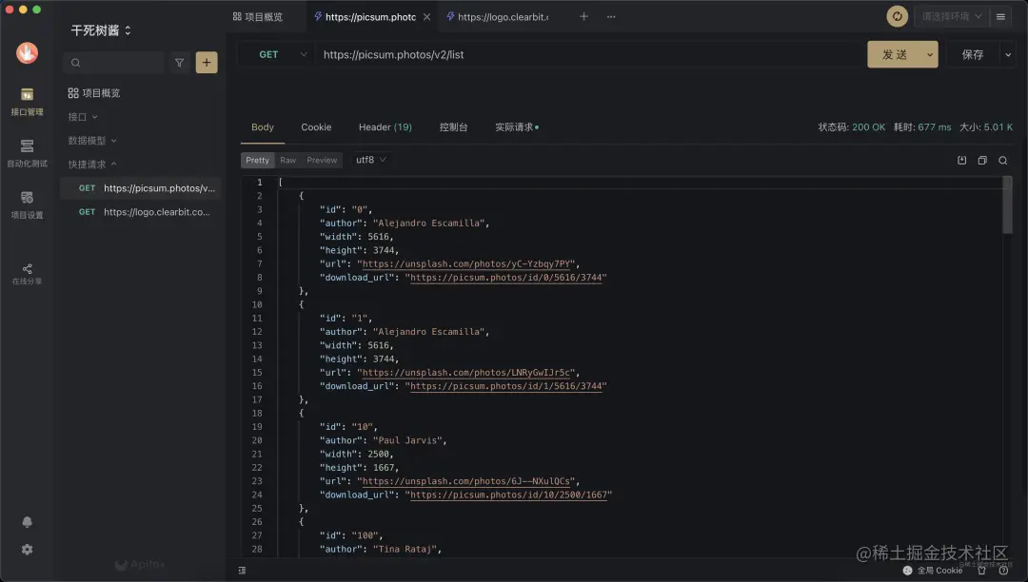Image resolution: width=1028 pixels, height=582 pixels.
Task: Click the 677 ms duration value
Action: 935,127
